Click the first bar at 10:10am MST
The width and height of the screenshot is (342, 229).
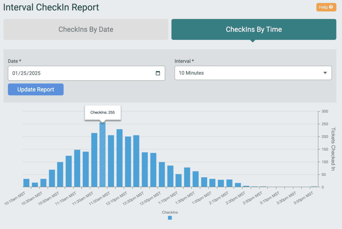tap(26, 183)
